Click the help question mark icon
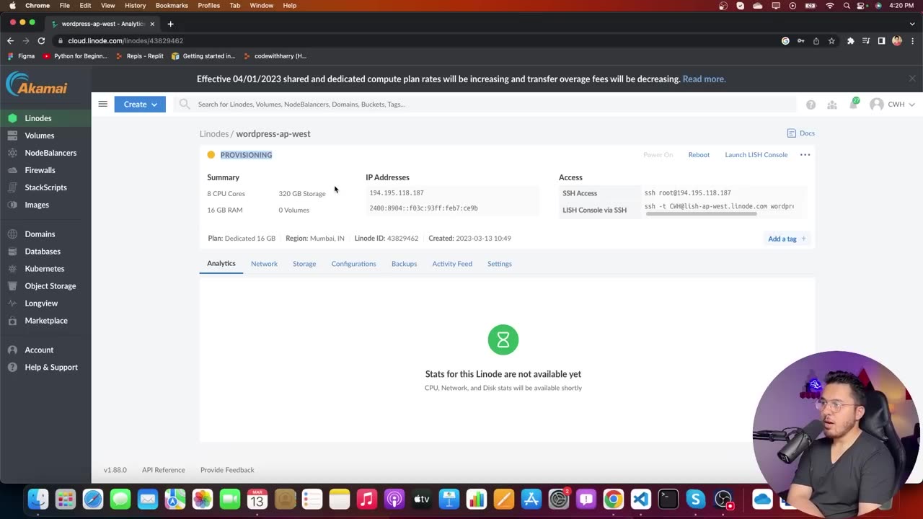Screen dimensions: 923x519 pyautogui.click(x=811, y=105)
